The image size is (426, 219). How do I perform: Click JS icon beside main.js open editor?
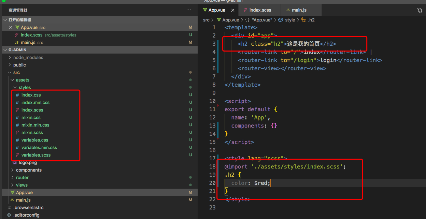point(17,42)
